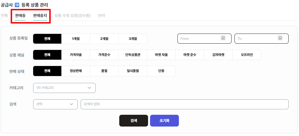Screen dimensions: 299x136
Task: Choose 감자마켓 product channel option
Action: pos(218,55)
